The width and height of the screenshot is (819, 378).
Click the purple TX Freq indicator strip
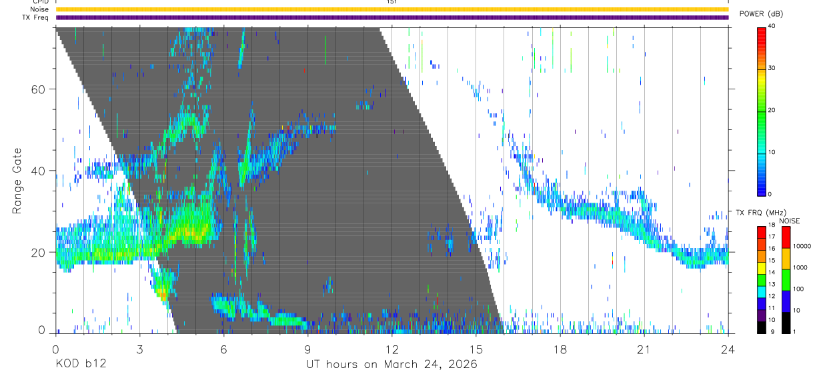[391, 17]
